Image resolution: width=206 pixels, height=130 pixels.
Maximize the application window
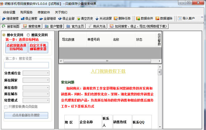pos(189,3)
